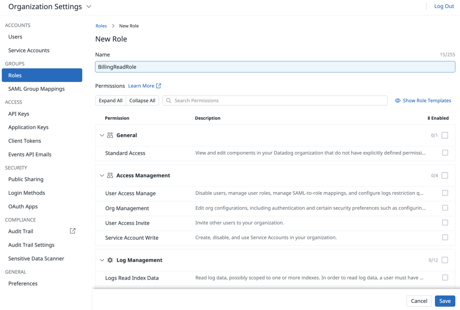
Task: Open Users in the sidebar
Action: coord(15,37)
